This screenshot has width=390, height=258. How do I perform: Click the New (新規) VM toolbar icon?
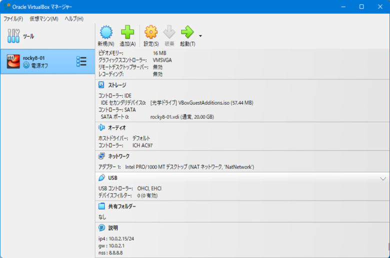(x=106, y=32)
